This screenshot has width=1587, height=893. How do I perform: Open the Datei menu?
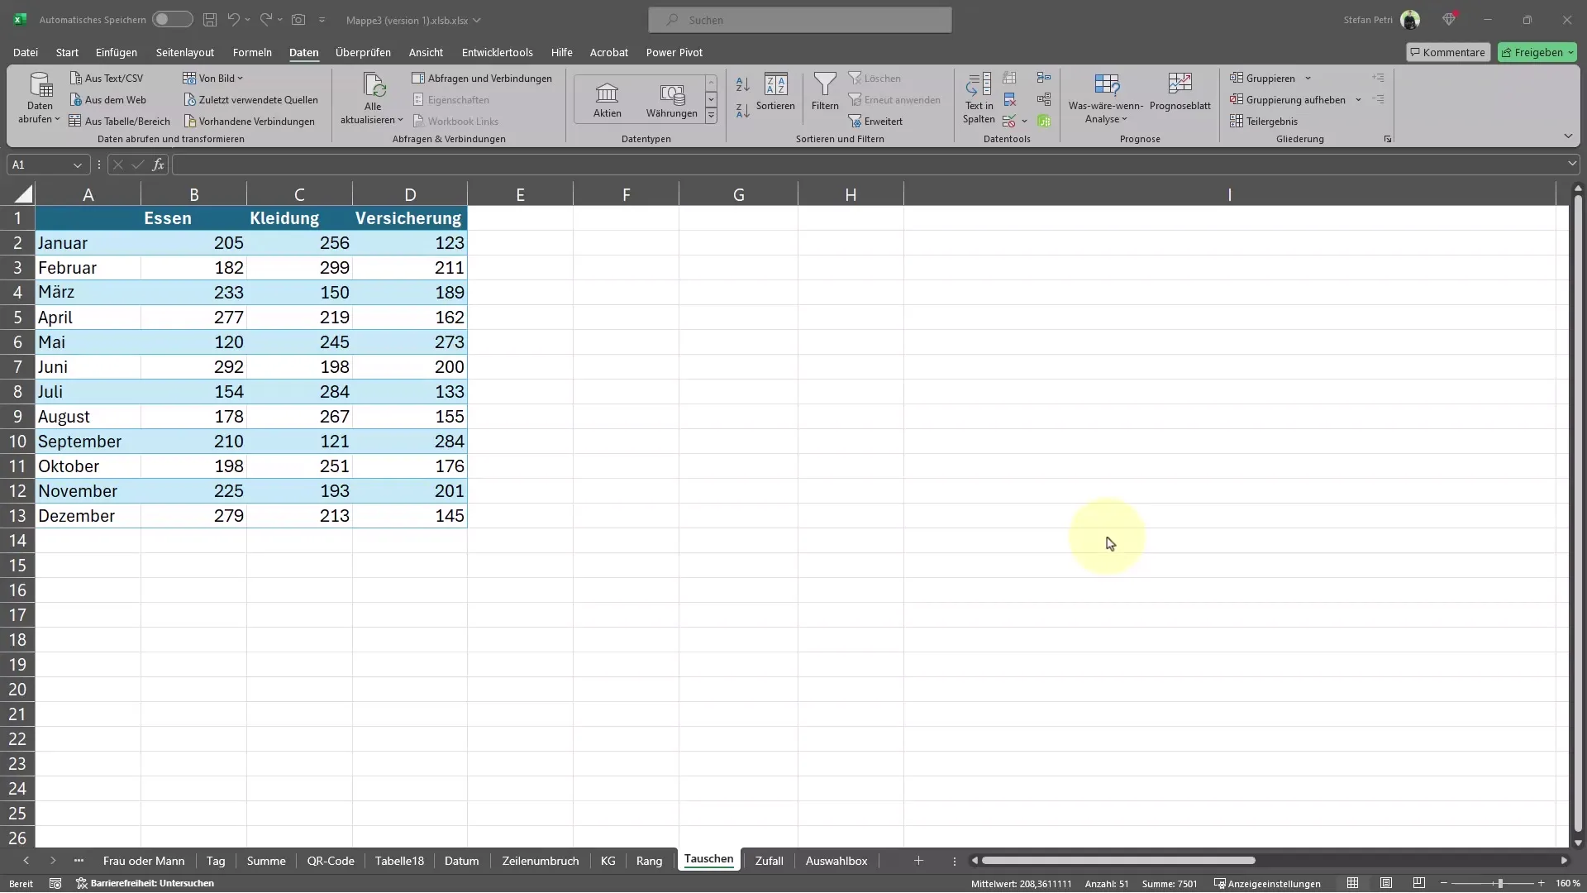tap(26, 52)
